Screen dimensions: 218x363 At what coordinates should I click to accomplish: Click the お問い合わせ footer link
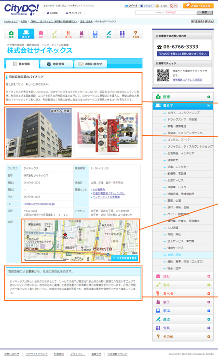(x=12, y=354)
